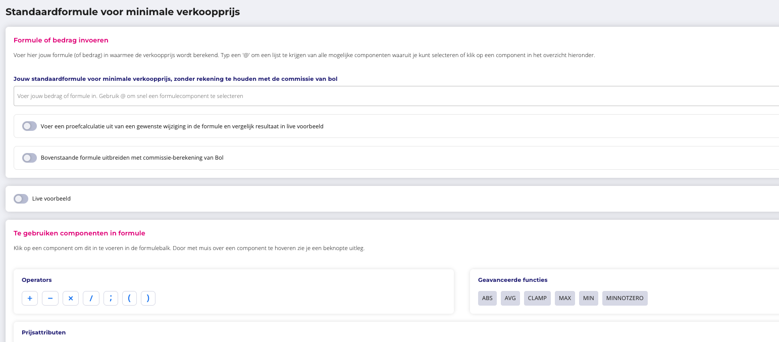Focus the standaardformule input field
The image size is (779, 342).
pyautogui.click(x=394, y=96)
